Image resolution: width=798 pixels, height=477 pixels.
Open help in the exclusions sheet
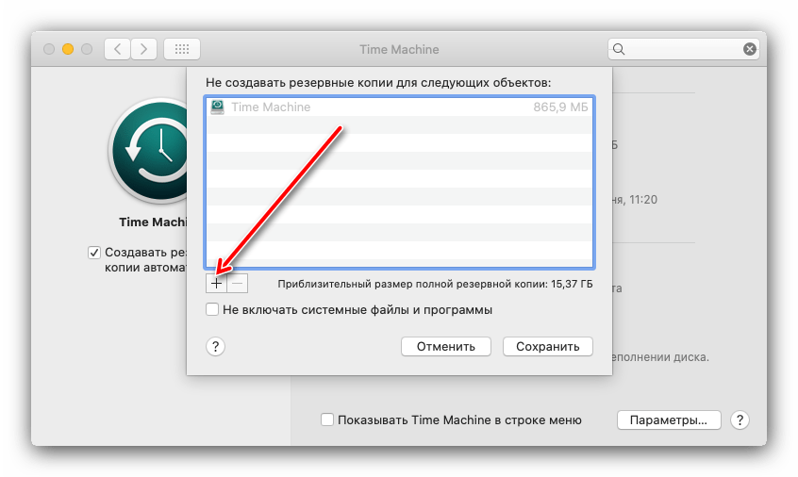click(215, 347)
